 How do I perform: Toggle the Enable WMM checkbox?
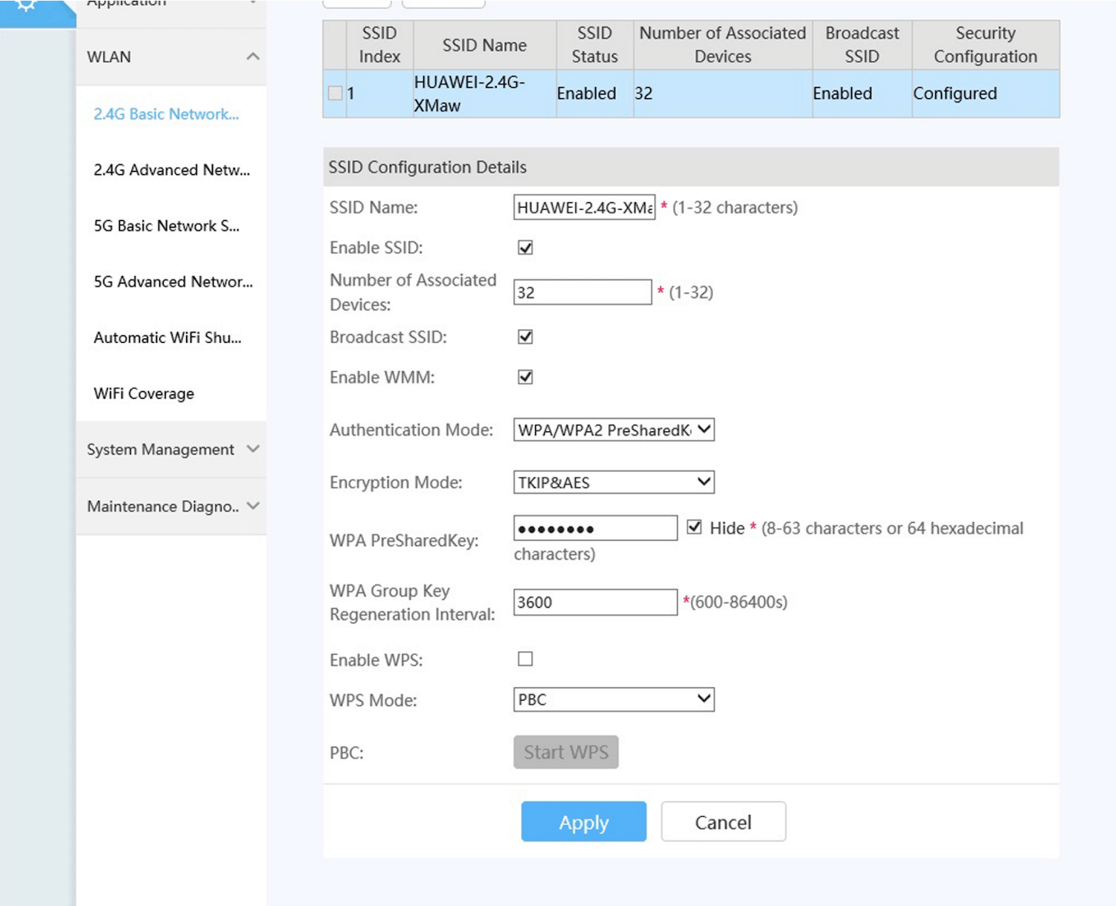click(525, 377)
